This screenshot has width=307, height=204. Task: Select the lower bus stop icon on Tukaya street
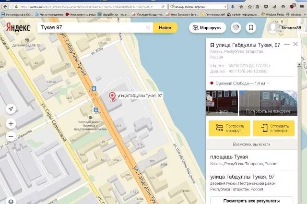pos(96,110)
